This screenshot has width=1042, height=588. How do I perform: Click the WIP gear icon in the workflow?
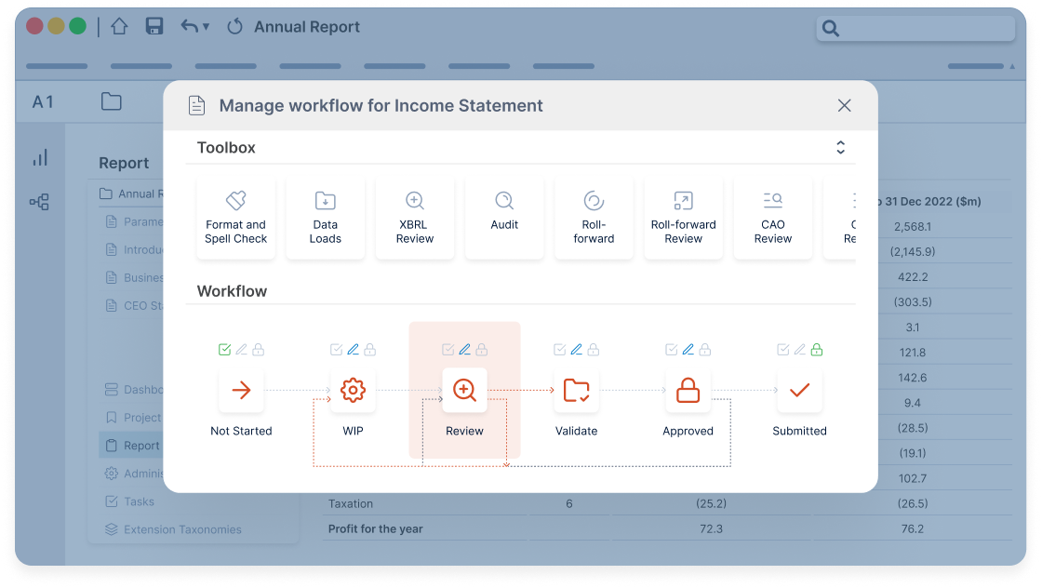point(353,391)
